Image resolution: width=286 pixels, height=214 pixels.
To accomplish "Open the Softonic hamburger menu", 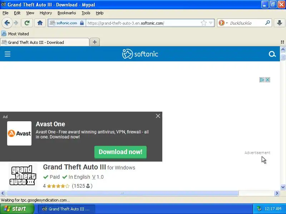I will click(8, 54).
